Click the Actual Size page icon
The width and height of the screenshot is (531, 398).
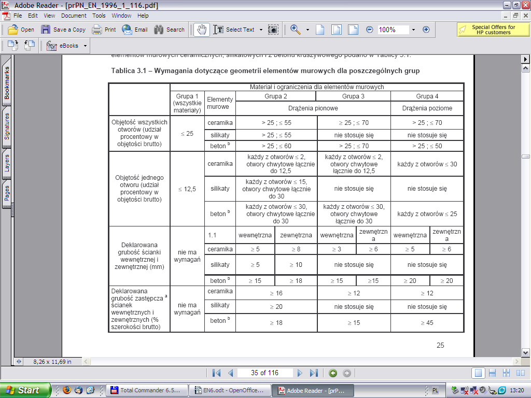320,30
